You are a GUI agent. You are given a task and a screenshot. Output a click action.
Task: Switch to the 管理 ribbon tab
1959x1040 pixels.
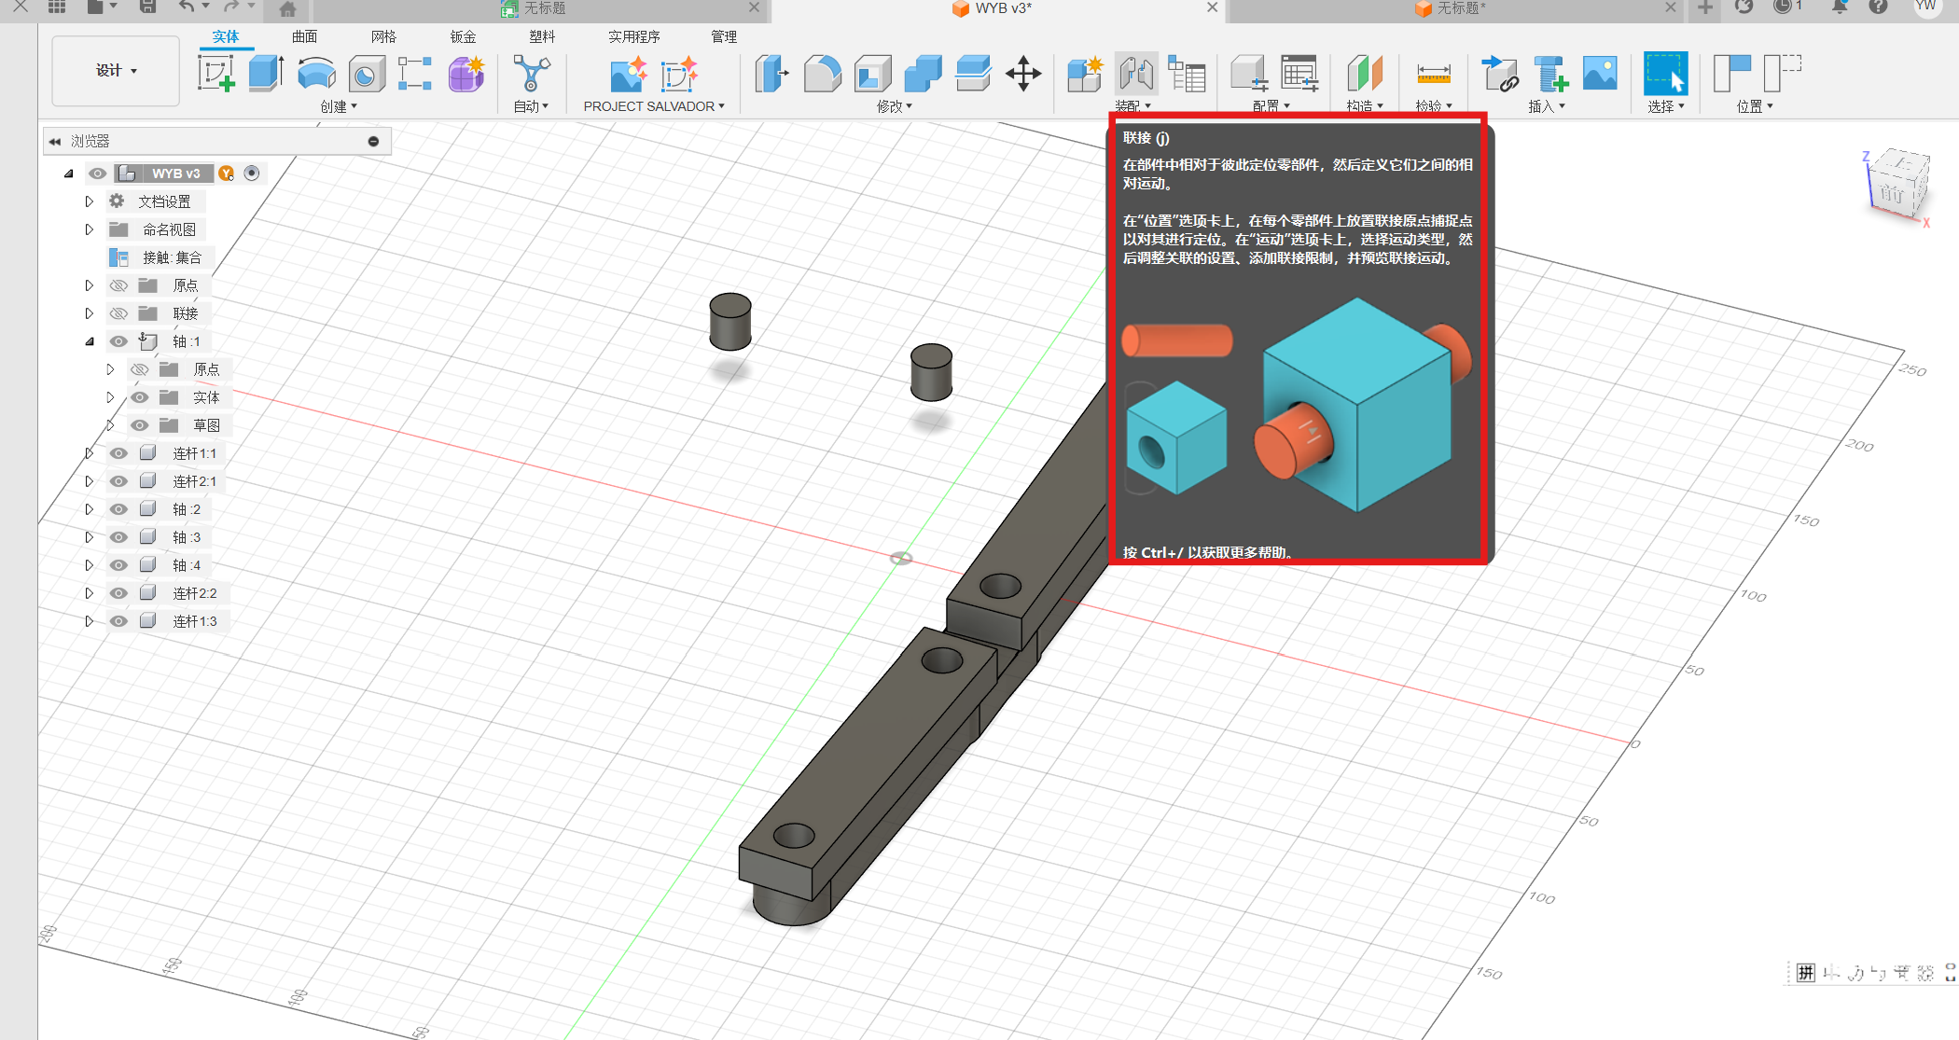click(724, 36)
